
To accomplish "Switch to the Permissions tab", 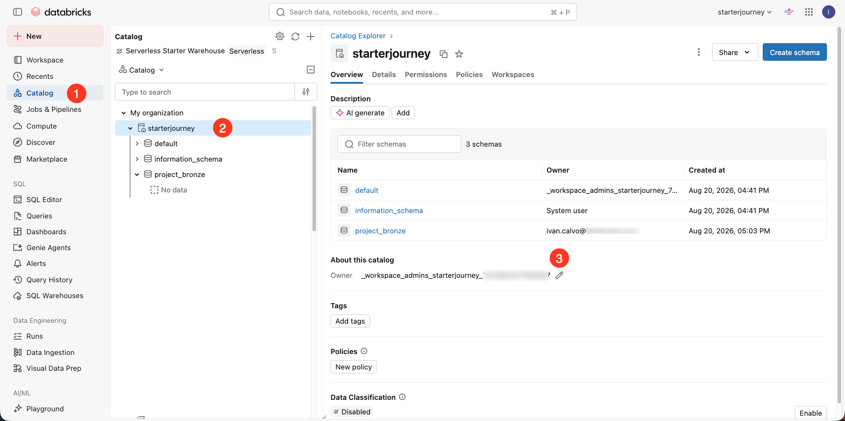I will 426,74.
